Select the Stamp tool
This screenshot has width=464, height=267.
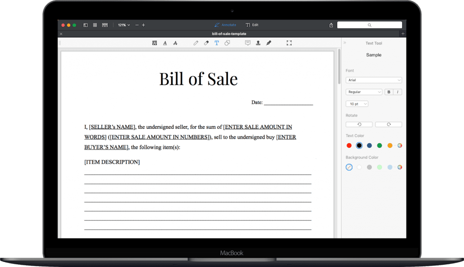tap(258, 43)
